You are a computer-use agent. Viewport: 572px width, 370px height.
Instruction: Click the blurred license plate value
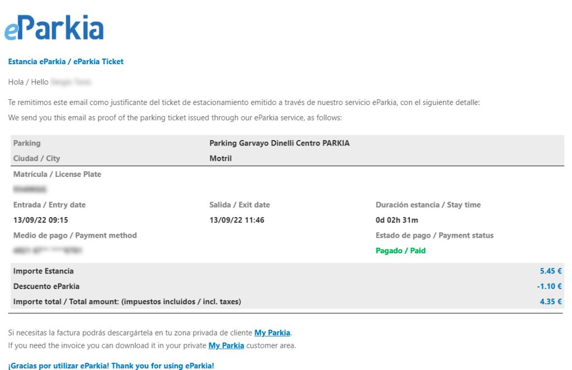[30, 189]
